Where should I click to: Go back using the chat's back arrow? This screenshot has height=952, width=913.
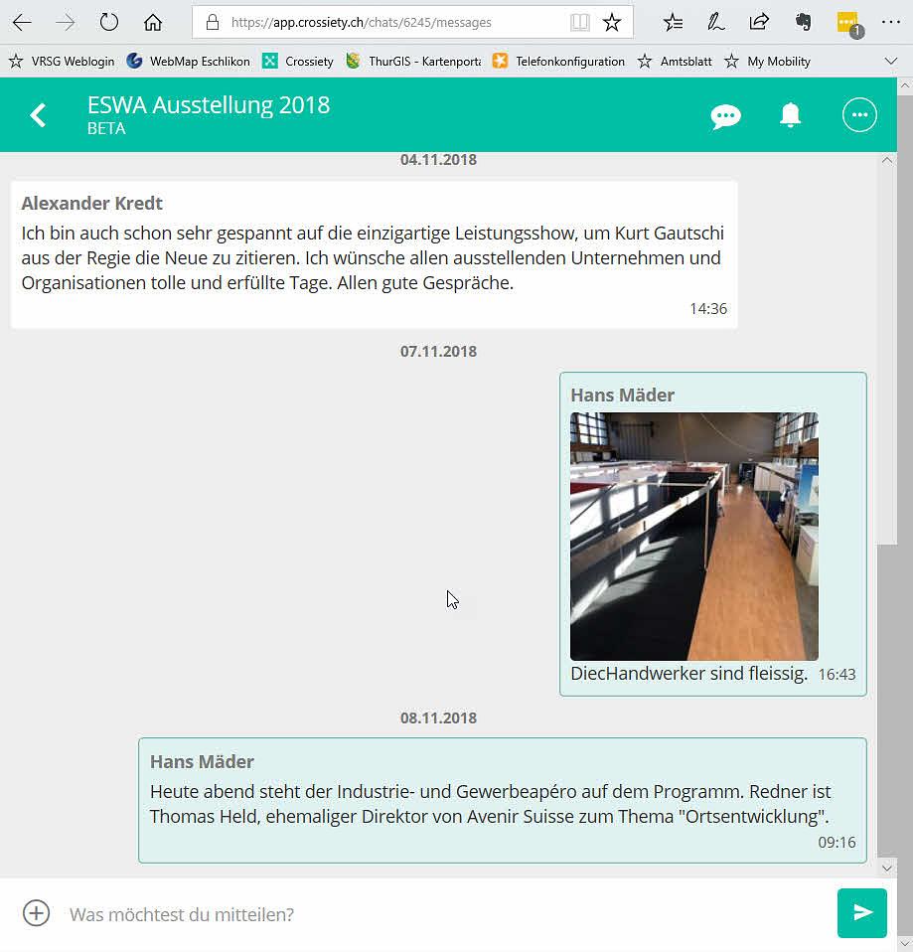click(38, 114)
